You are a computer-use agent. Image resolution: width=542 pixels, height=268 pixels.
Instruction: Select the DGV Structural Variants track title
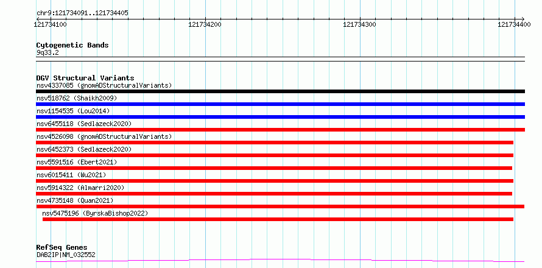point(85,78)
